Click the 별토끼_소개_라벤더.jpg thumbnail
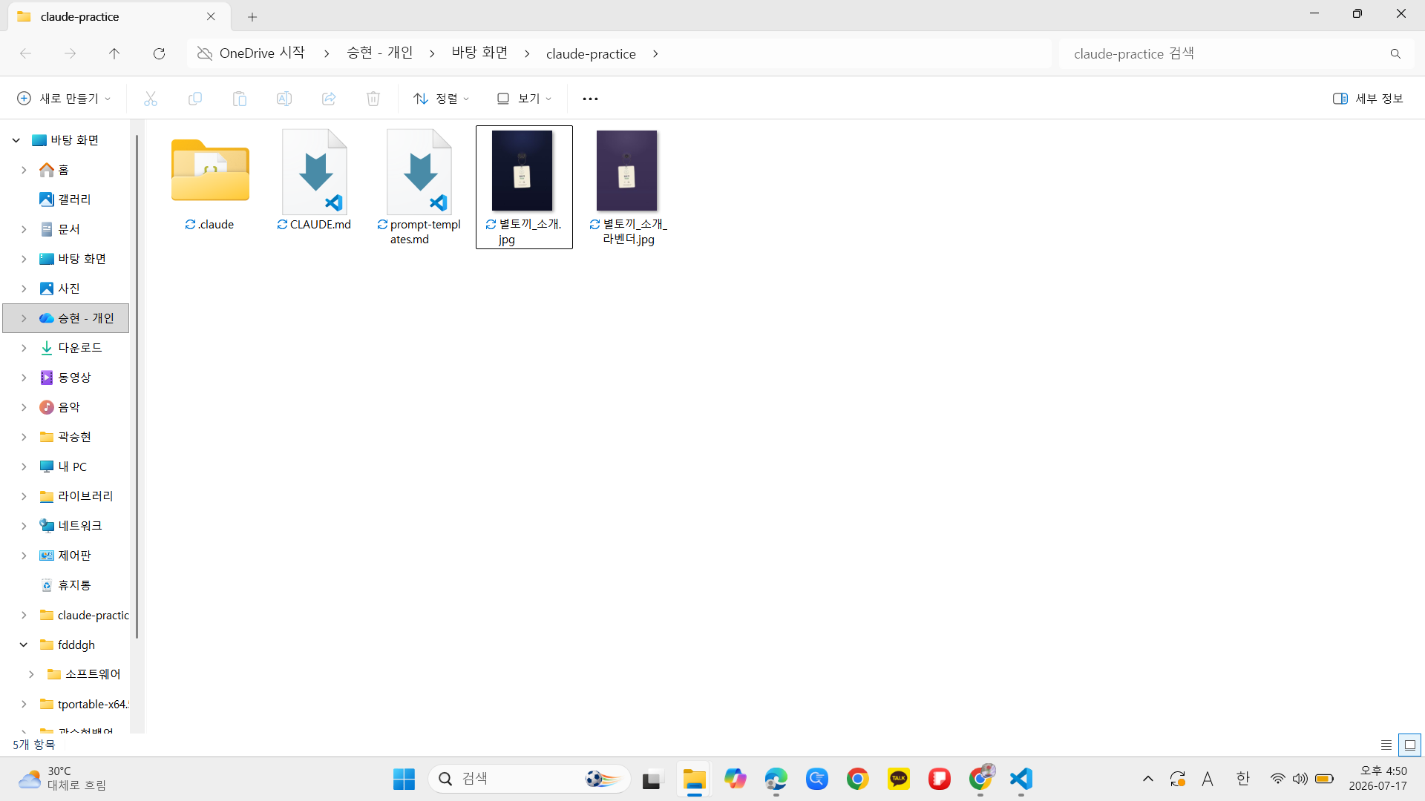 coord(626,171)
